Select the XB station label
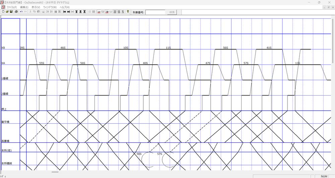Screen dimensions: 335x178 click(x=3, y=48)
